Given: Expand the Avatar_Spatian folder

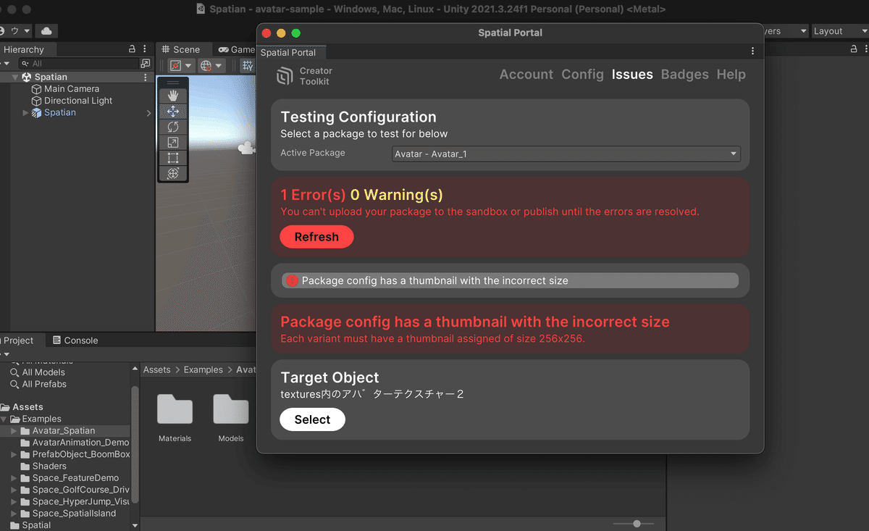Looking at the screenshot, I should [14, 430].
